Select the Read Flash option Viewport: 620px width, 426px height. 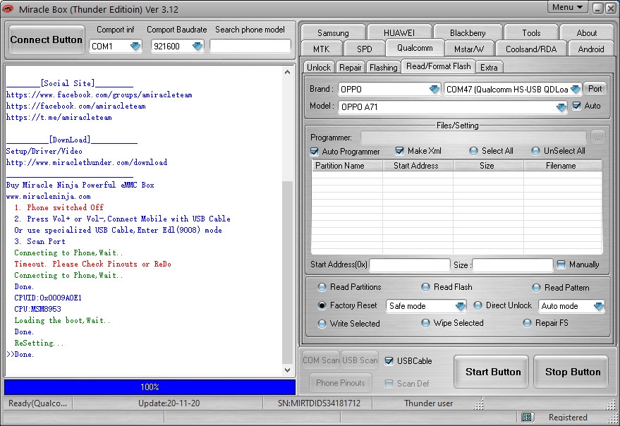pyautogui.click(x=425, y=287)
